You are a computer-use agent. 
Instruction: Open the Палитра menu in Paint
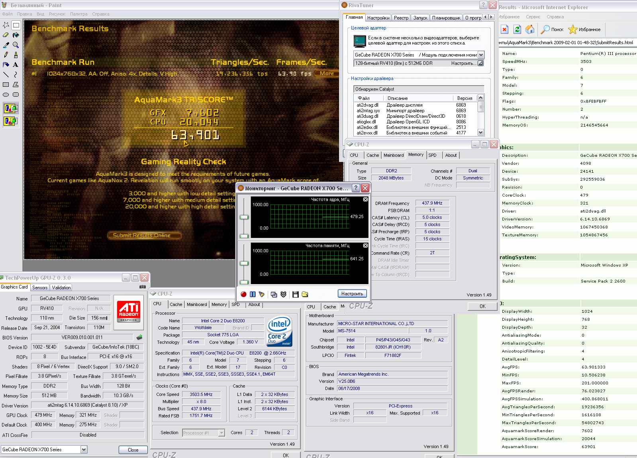78,14
